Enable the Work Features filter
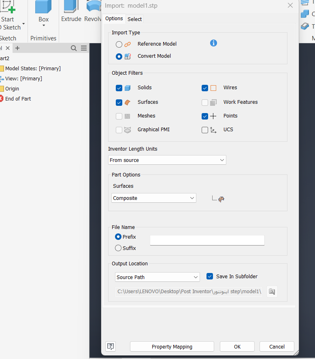 pyautogui.click(x=205, y=102)
